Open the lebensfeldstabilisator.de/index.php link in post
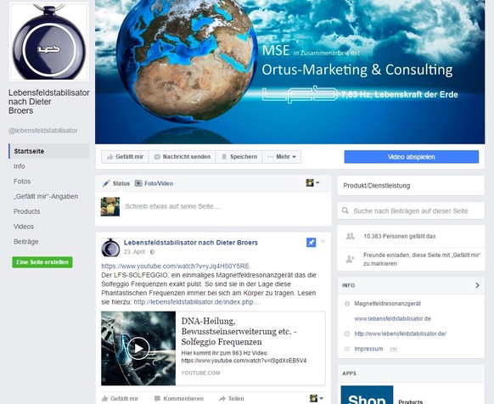The height and width of the screenshot is (404, 494). (x=197, y=302)
